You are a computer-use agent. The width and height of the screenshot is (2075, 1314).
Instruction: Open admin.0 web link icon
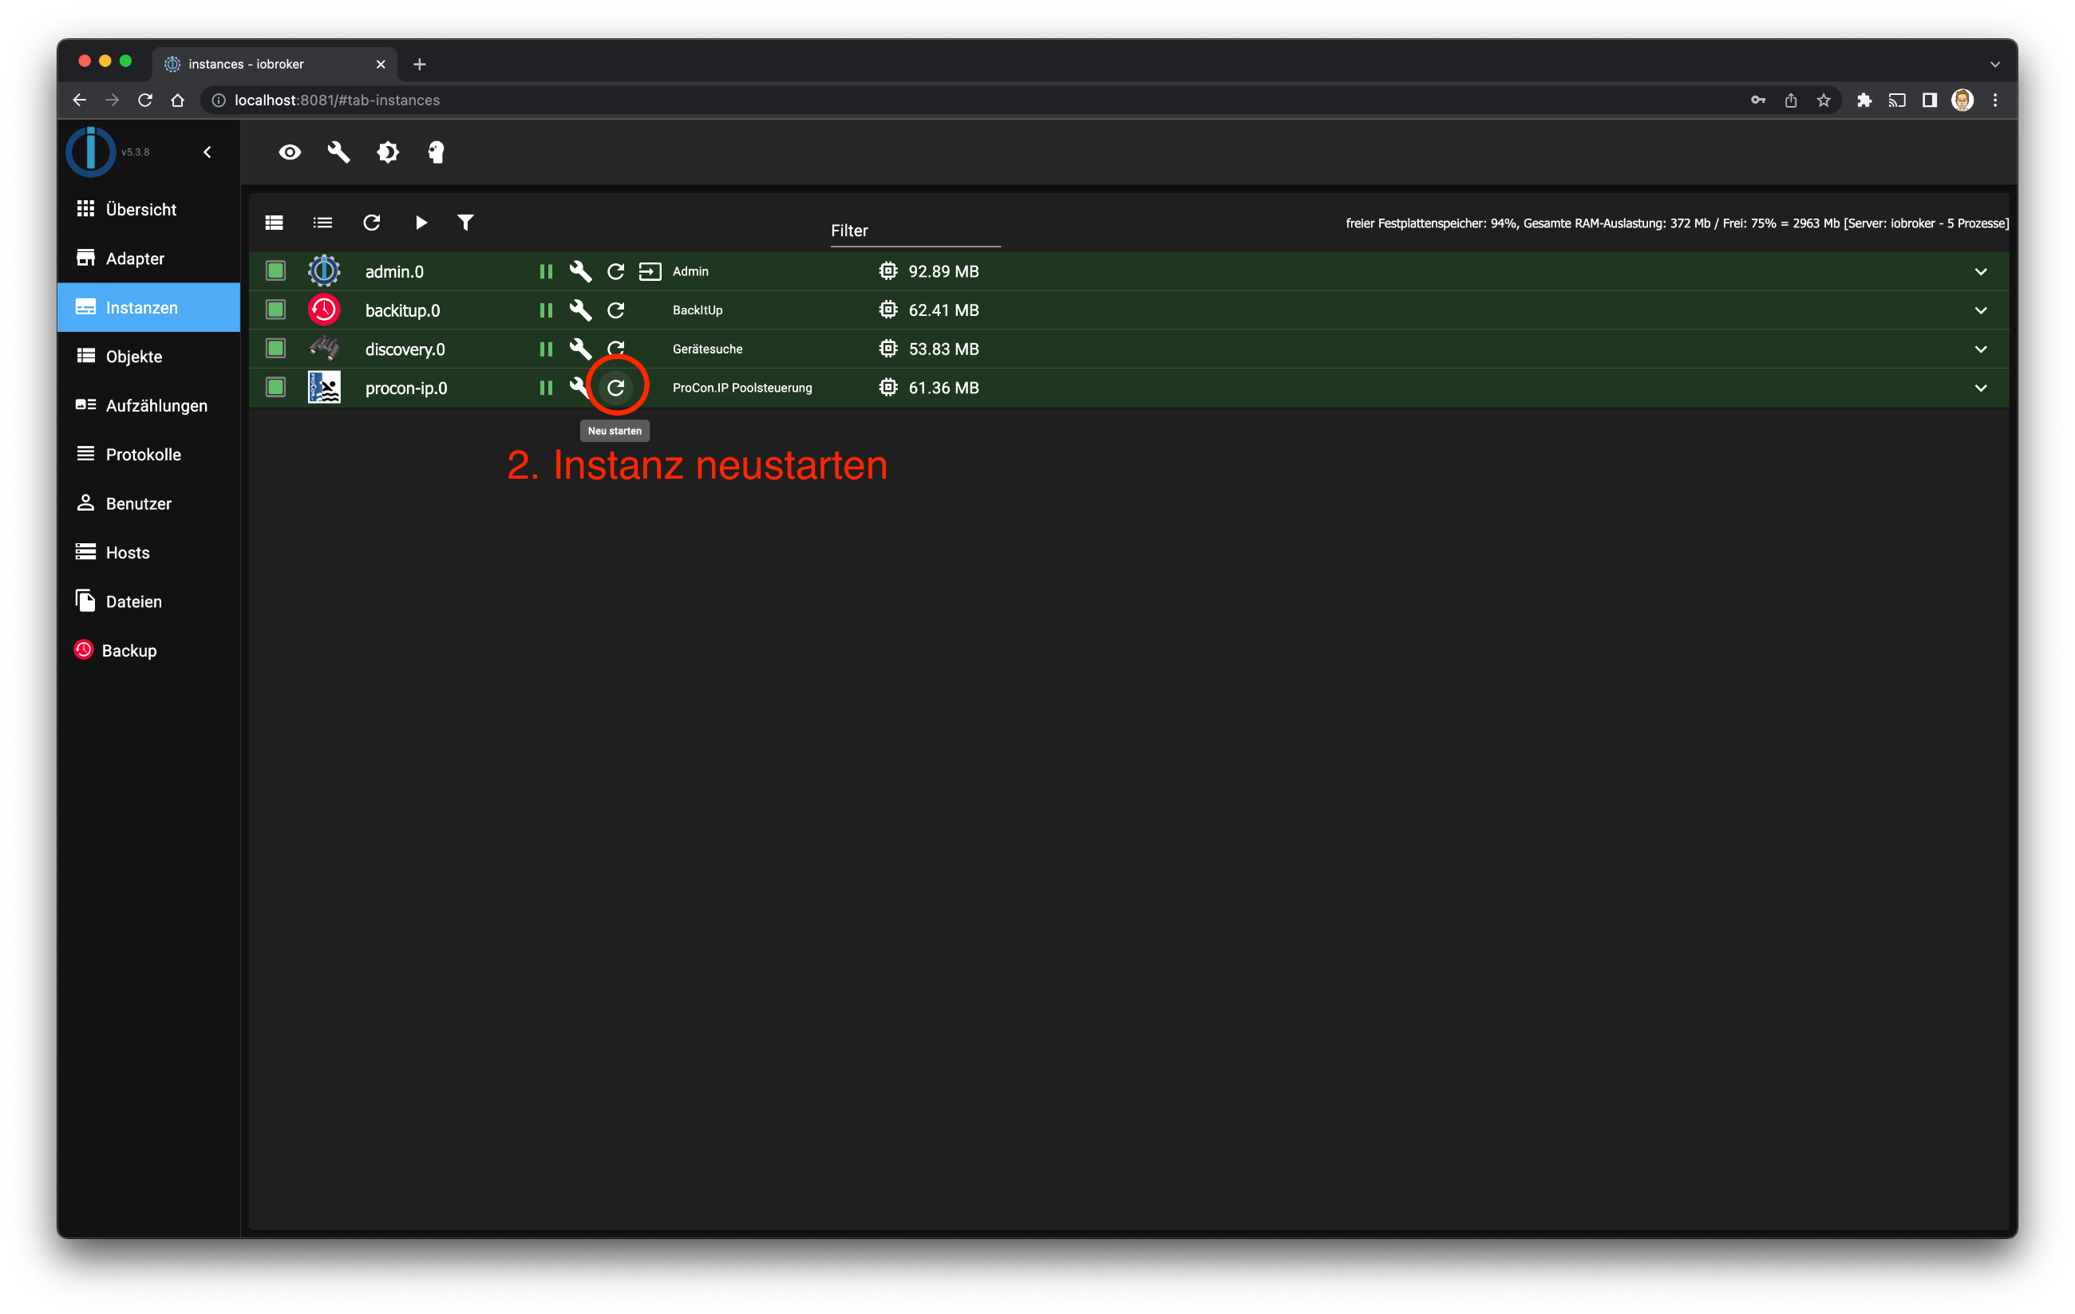(650, 271)
